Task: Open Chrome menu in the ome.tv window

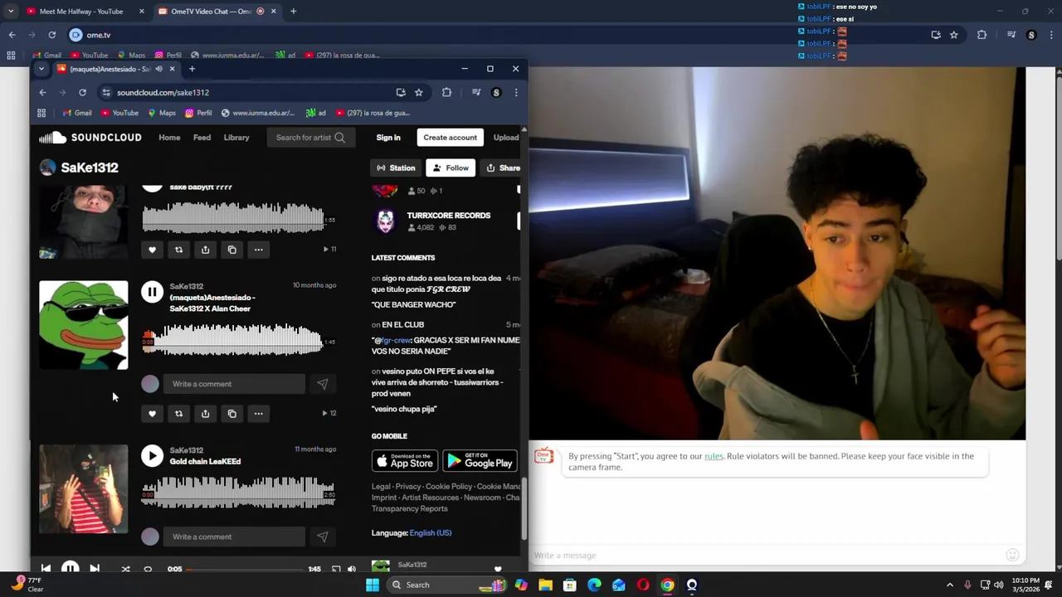Action: coord(1051,35)
